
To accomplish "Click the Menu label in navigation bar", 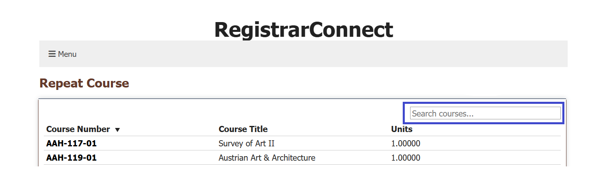I will click(67, 54).
